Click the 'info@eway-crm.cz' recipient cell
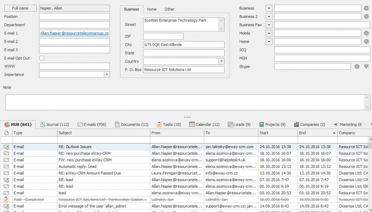 [x=231, y=173]
